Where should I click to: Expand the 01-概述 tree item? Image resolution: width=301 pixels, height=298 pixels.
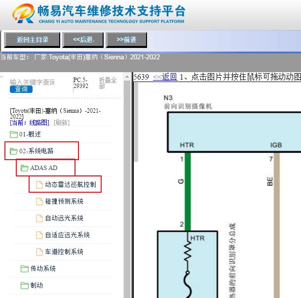point(30,134)
